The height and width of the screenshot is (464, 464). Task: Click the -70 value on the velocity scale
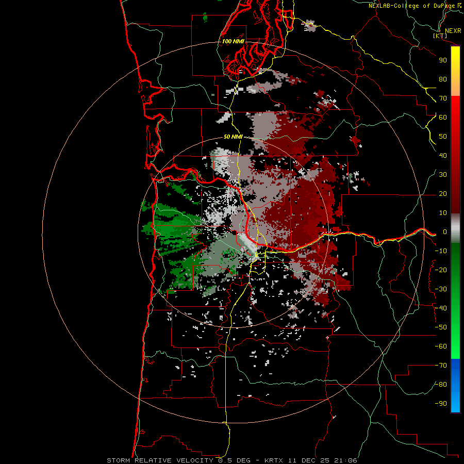tap(441, 366)
